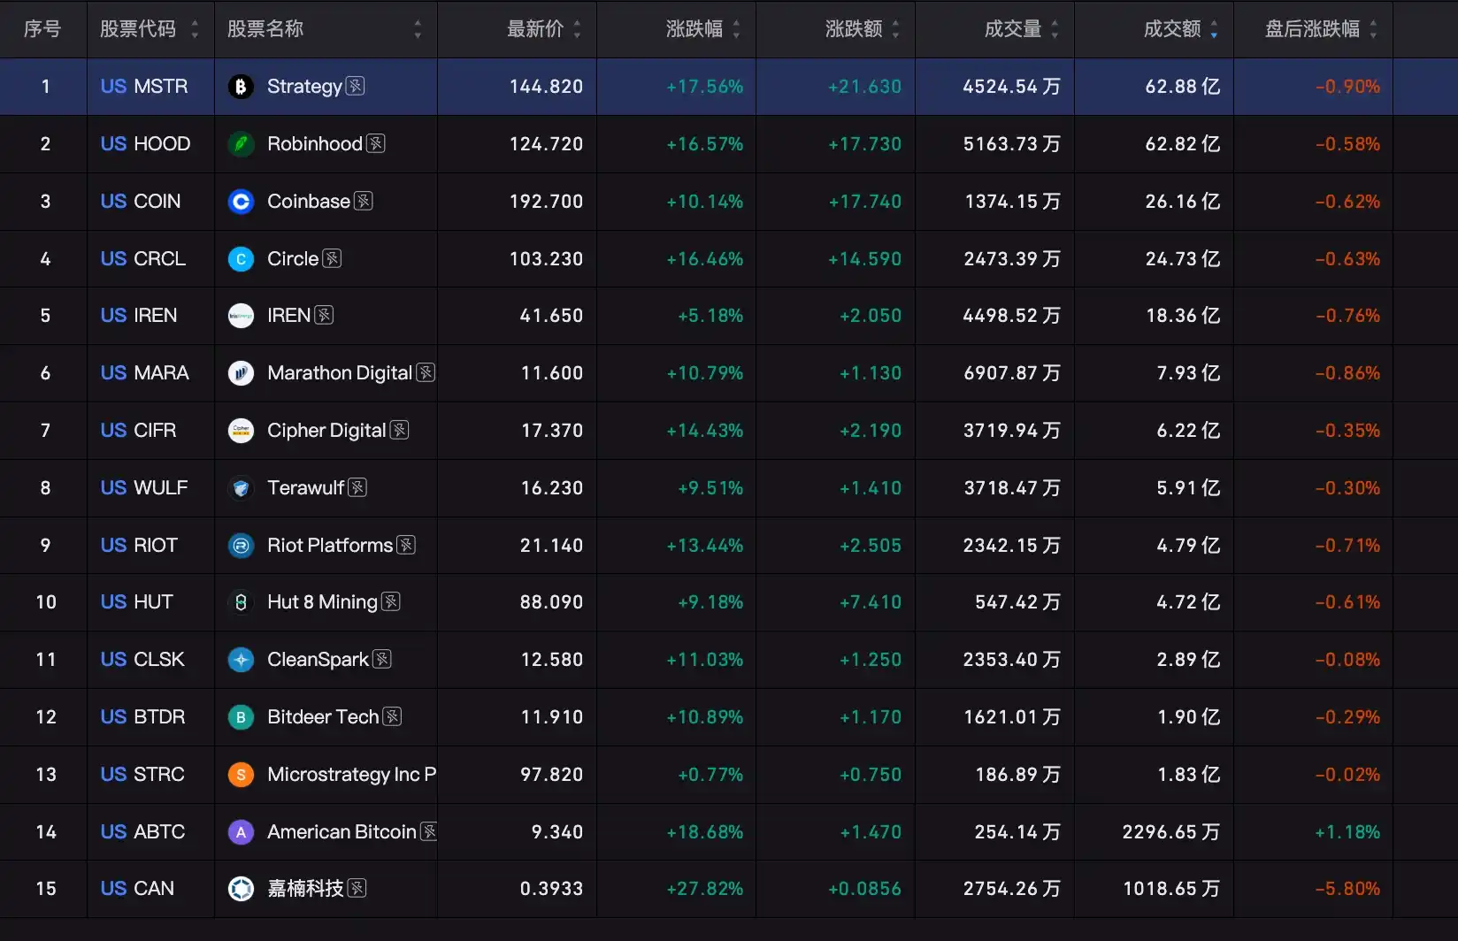
Task: Click the 成交额 column header label
Action: pyautogui.click(x=1172, y=29)
